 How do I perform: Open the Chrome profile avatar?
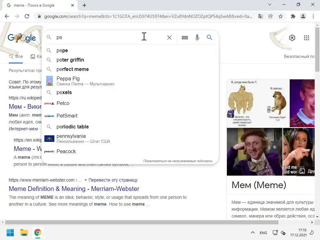(x=303, y=16)
